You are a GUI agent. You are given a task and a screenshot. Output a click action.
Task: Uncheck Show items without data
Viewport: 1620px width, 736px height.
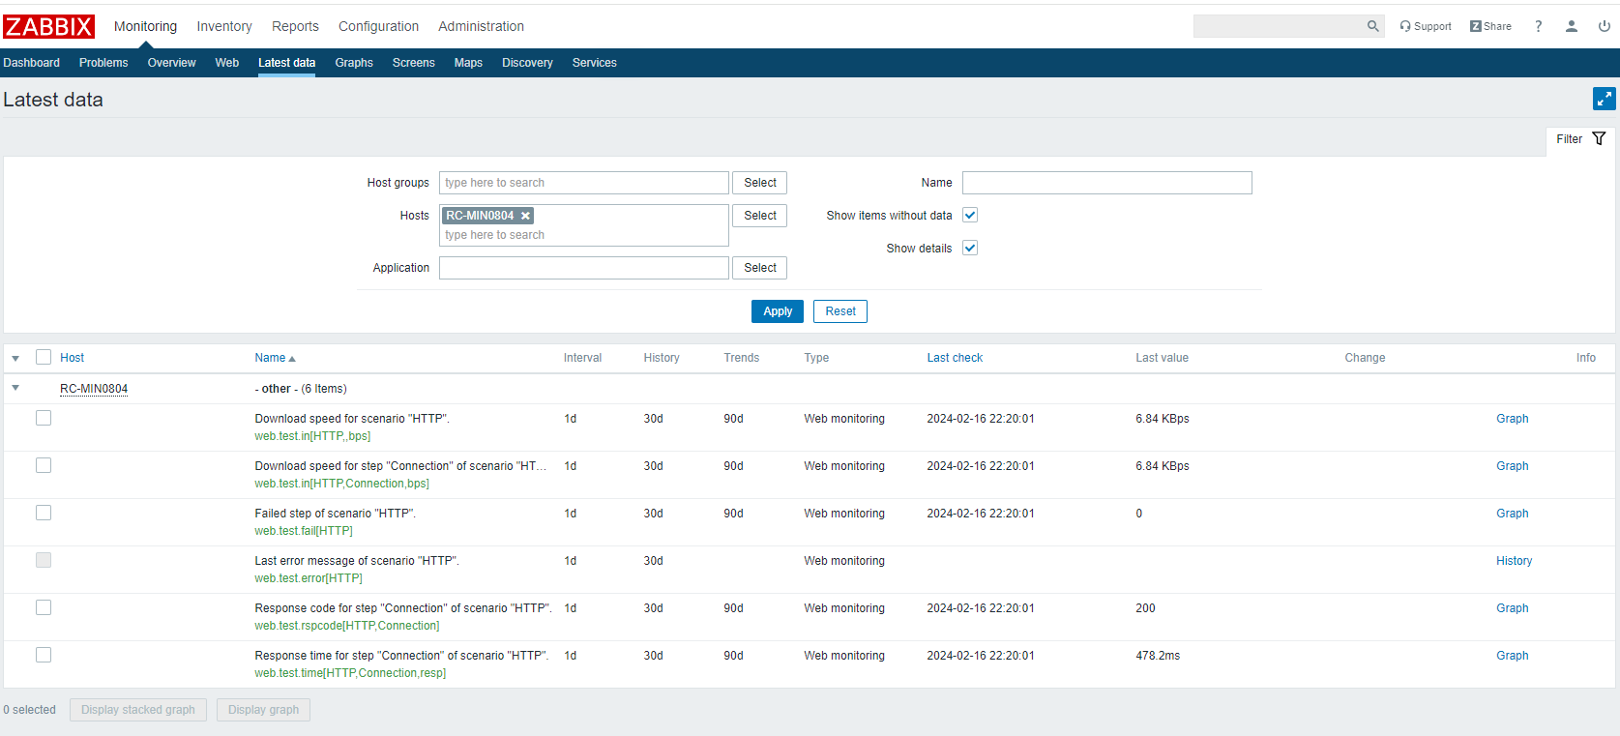point(970,215)
